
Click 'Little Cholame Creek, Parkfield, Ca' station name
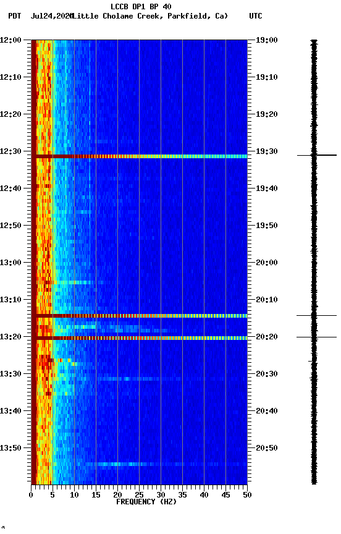(149, 16)
